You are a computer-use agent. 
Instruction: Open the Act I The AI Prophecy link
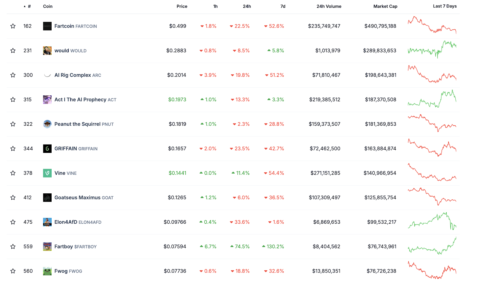pyautogui.click(x=80, y=100)
